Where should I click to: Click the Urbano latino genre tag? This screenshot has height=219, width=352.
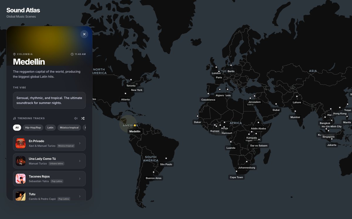coord(56,164)
